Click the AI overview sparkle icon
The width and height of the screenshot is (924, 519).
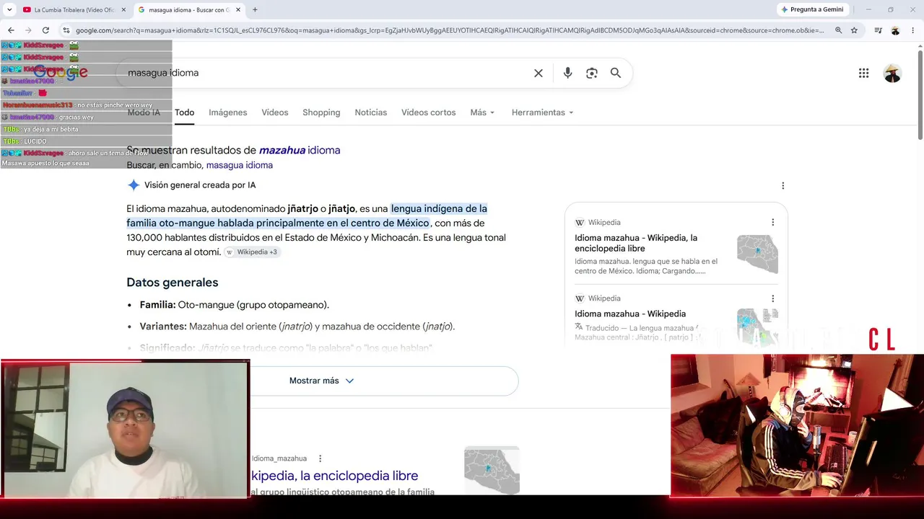pyautogui.click(x=134, y=185)
